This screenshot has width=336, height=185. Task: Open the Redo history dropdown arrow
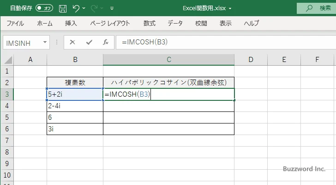(x=102, y=8)
